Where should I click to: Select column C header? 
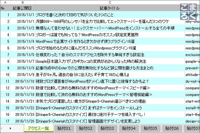tap(110, 2)
